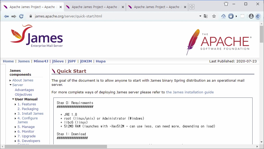Open the Objectives sidebar link

23,94
